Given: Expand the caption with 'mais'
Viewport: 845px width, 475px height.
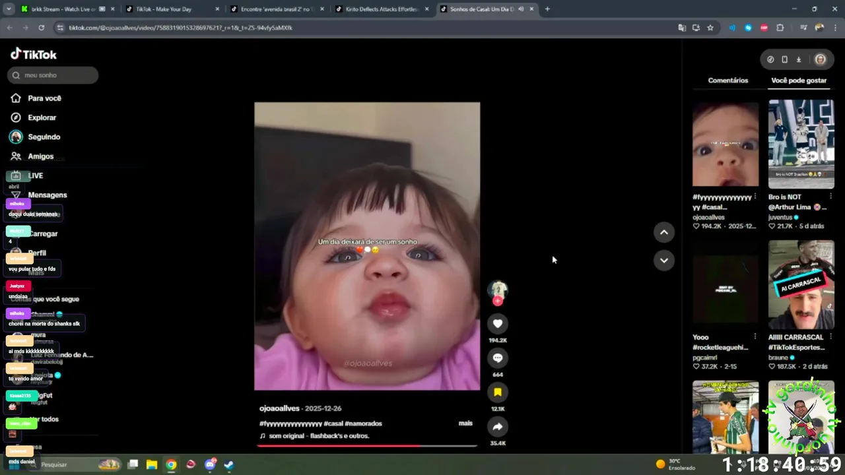Looking at the screenshot, I should [465, 423].
